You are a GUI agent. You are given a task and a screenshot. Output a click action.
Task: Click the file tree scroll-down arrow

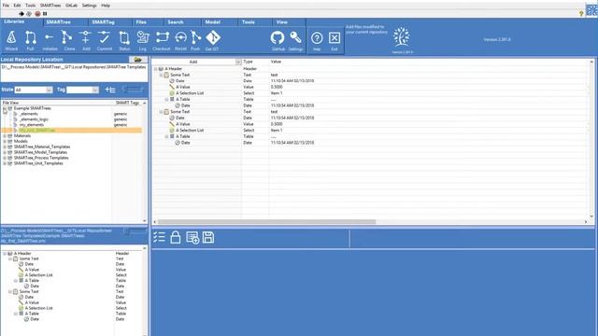coord(145,221)
